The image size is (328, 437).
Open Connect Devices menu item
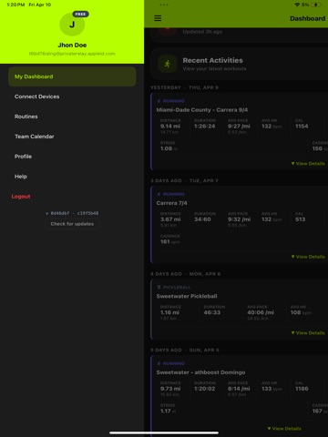72,97
